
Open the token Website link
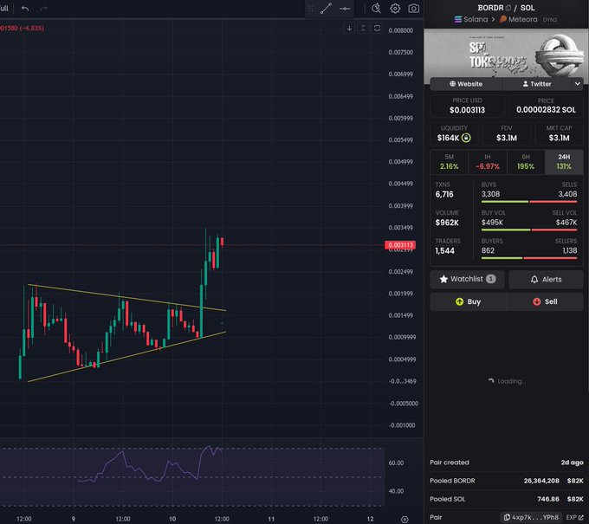(466, 84)
